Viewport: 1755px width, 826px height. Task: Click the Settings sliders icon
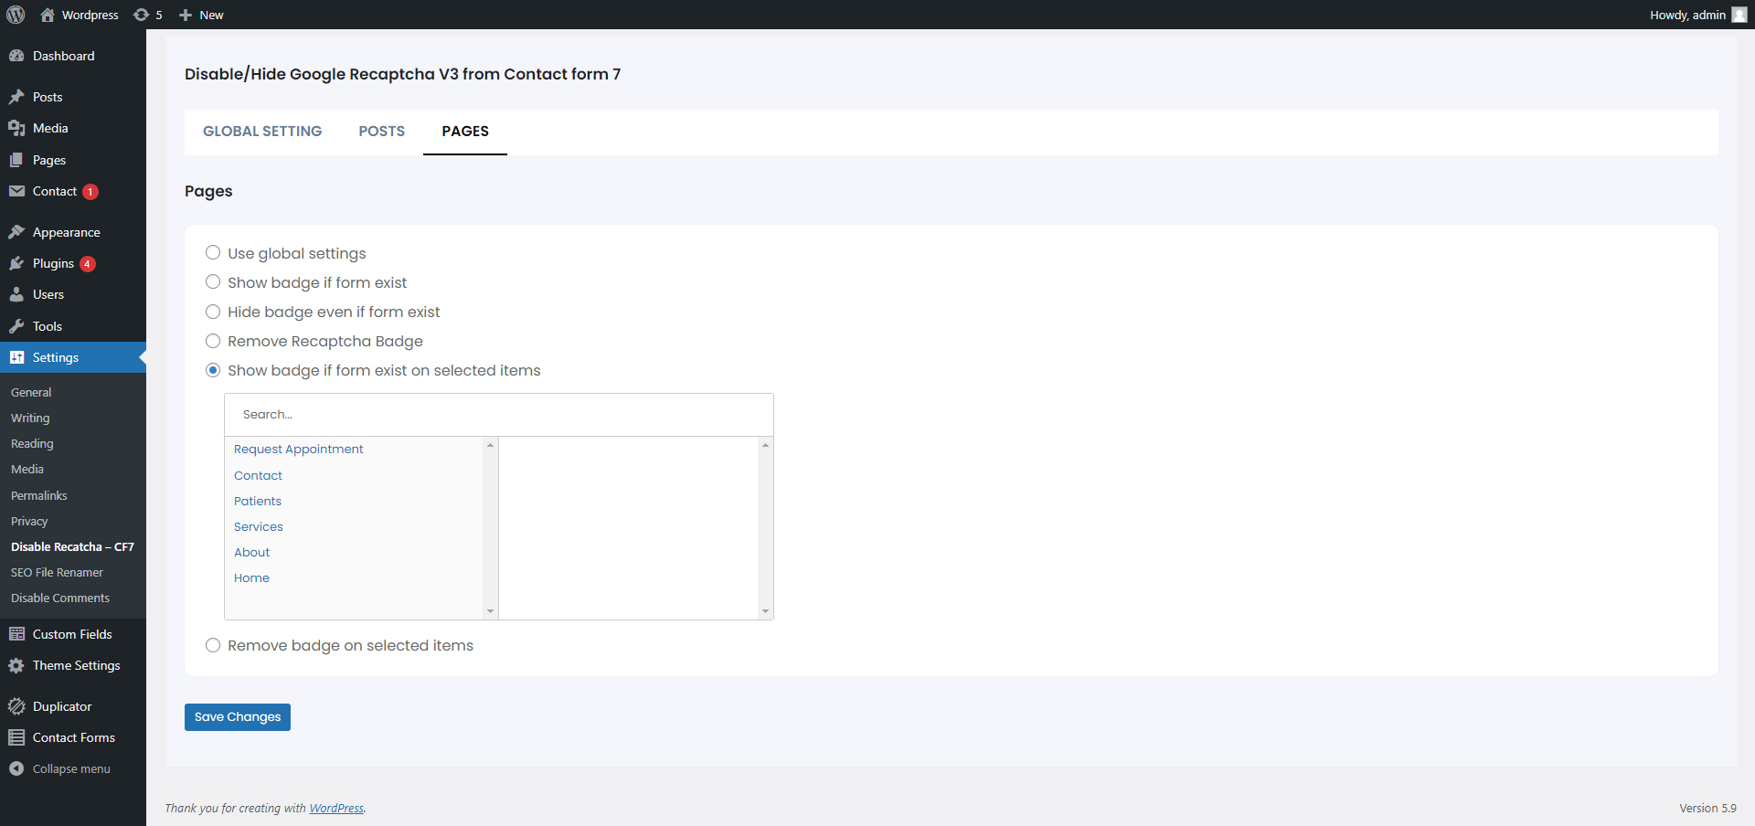16,357
